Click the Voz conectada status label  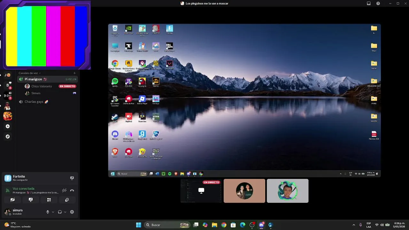coord(23,188)
